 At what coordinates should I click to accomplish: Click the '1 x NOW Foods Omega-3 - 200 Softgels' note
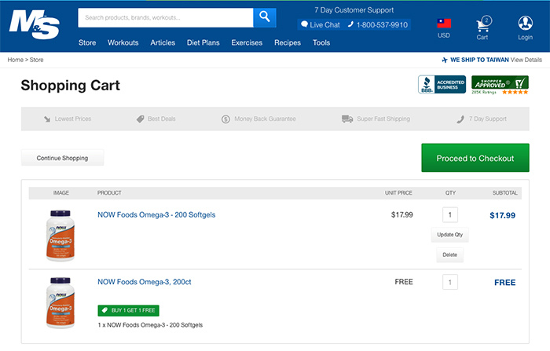151,325
